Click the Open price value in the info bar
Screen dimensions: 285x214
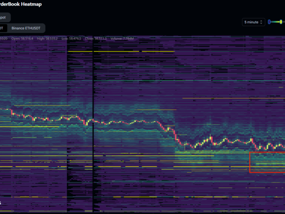coord(25,38)
